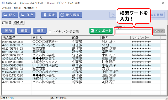
Task: Click 株式会社×××× in 川島 陽子 row
Action: (45, 62)
